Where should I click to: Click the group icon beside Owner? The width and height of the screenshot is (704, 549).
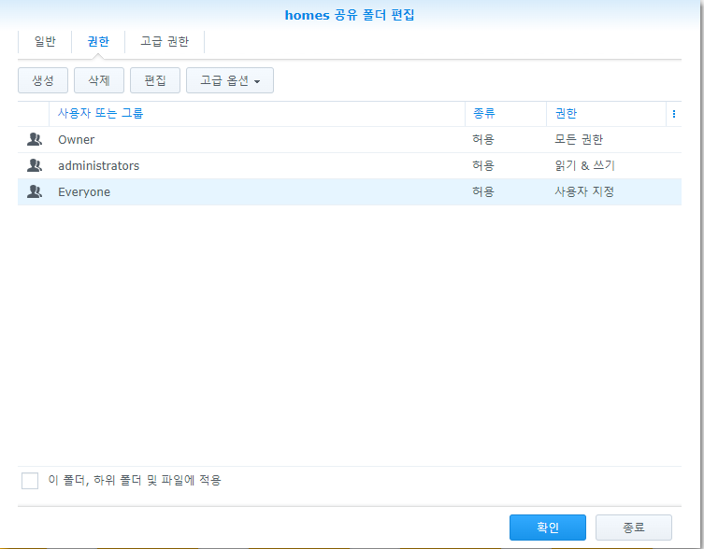click(34, 139)
